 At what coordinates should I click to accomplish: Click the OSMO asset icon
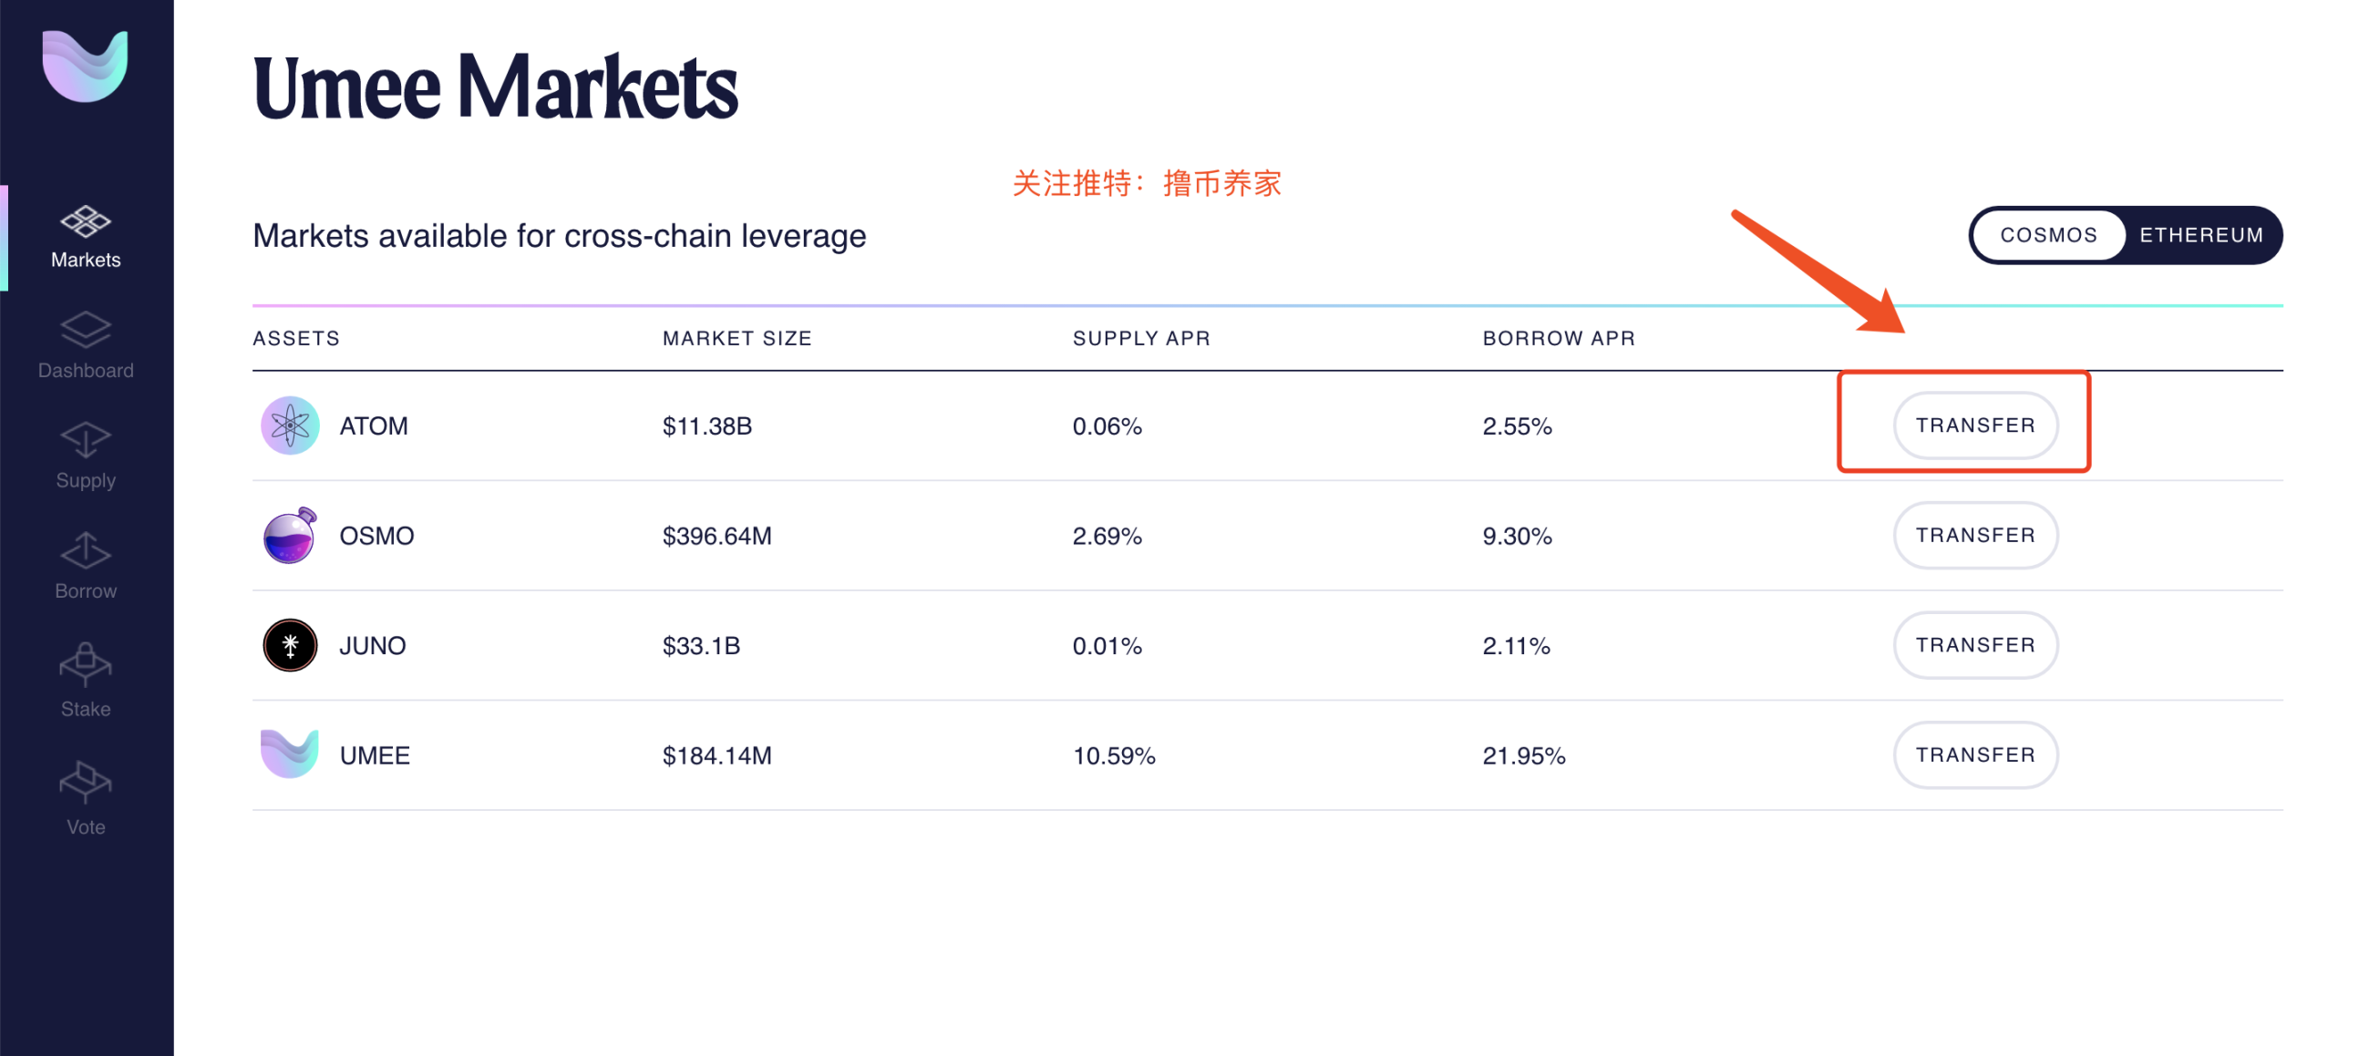(x=289, y=536)
